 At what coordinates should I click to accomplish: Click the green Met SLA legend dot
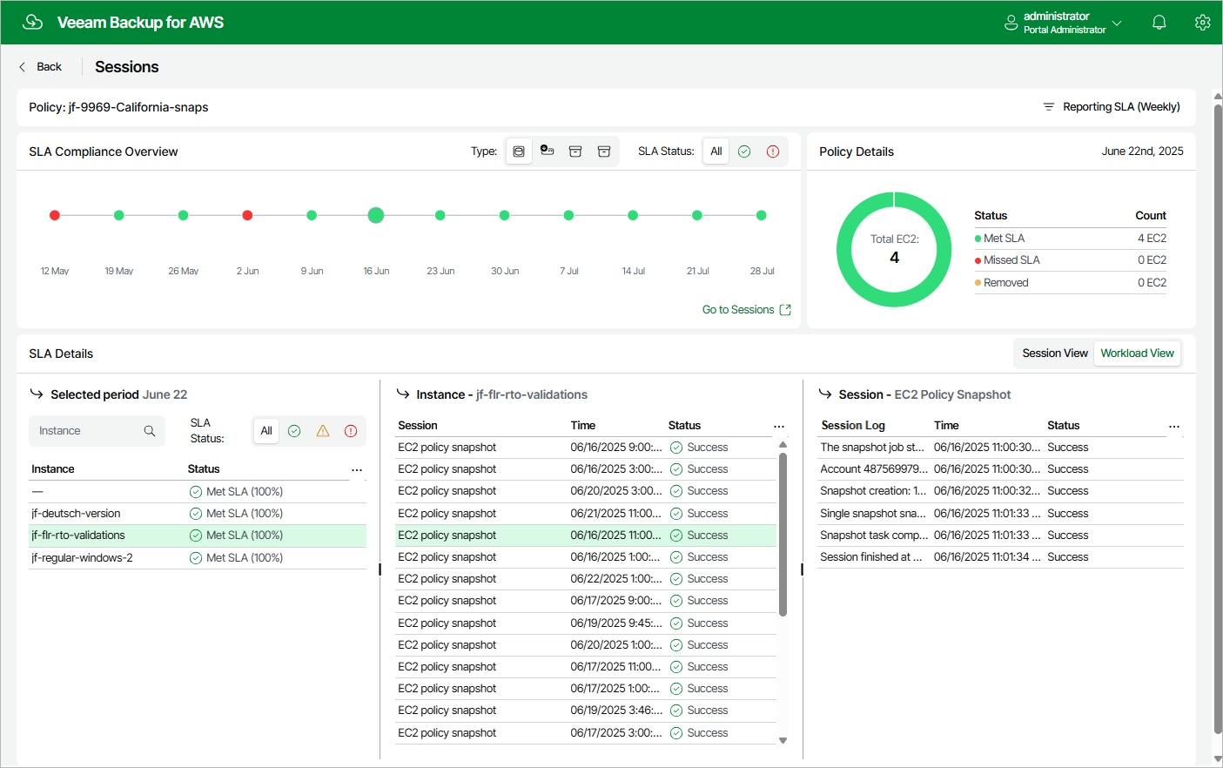pos(978,239)
